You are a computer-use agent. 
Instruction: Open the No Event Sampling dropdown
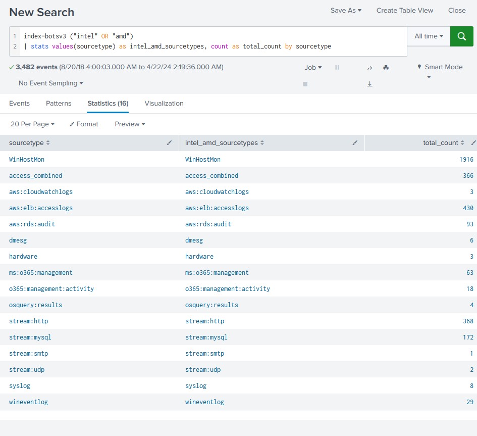point(50,83)
